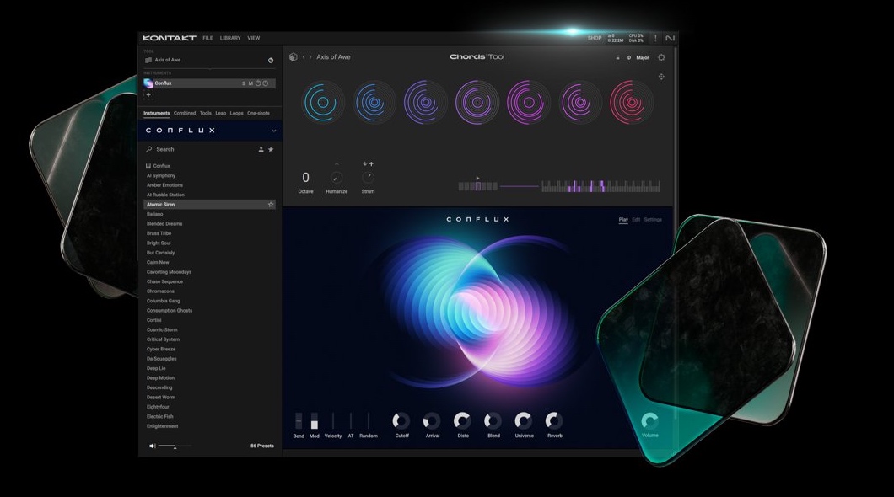Click the Conflux instrument thumbnail icon
The height and width of the screenshot is (497, 894).
148,83
